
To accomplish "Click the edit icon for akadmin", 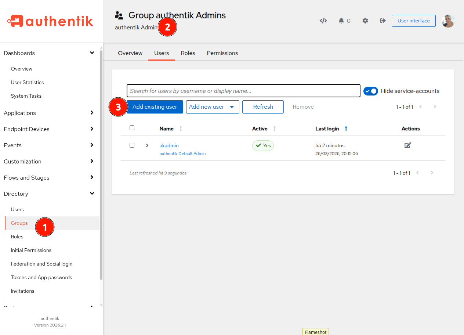I will pyautogui.click(x=407, y=145).
